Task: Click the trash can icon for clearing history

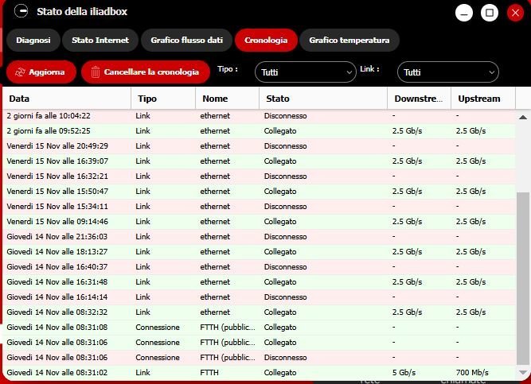Action: coord(96,72)
